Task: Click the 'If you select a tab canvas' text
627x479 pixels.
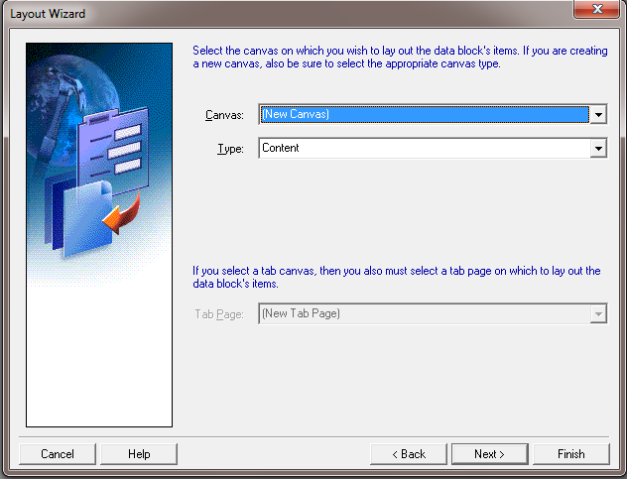Action: point(396,277)
